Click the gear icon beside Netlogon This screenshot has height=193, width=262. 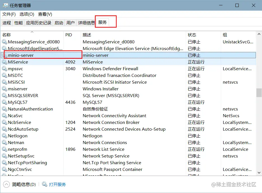(4, 136)
